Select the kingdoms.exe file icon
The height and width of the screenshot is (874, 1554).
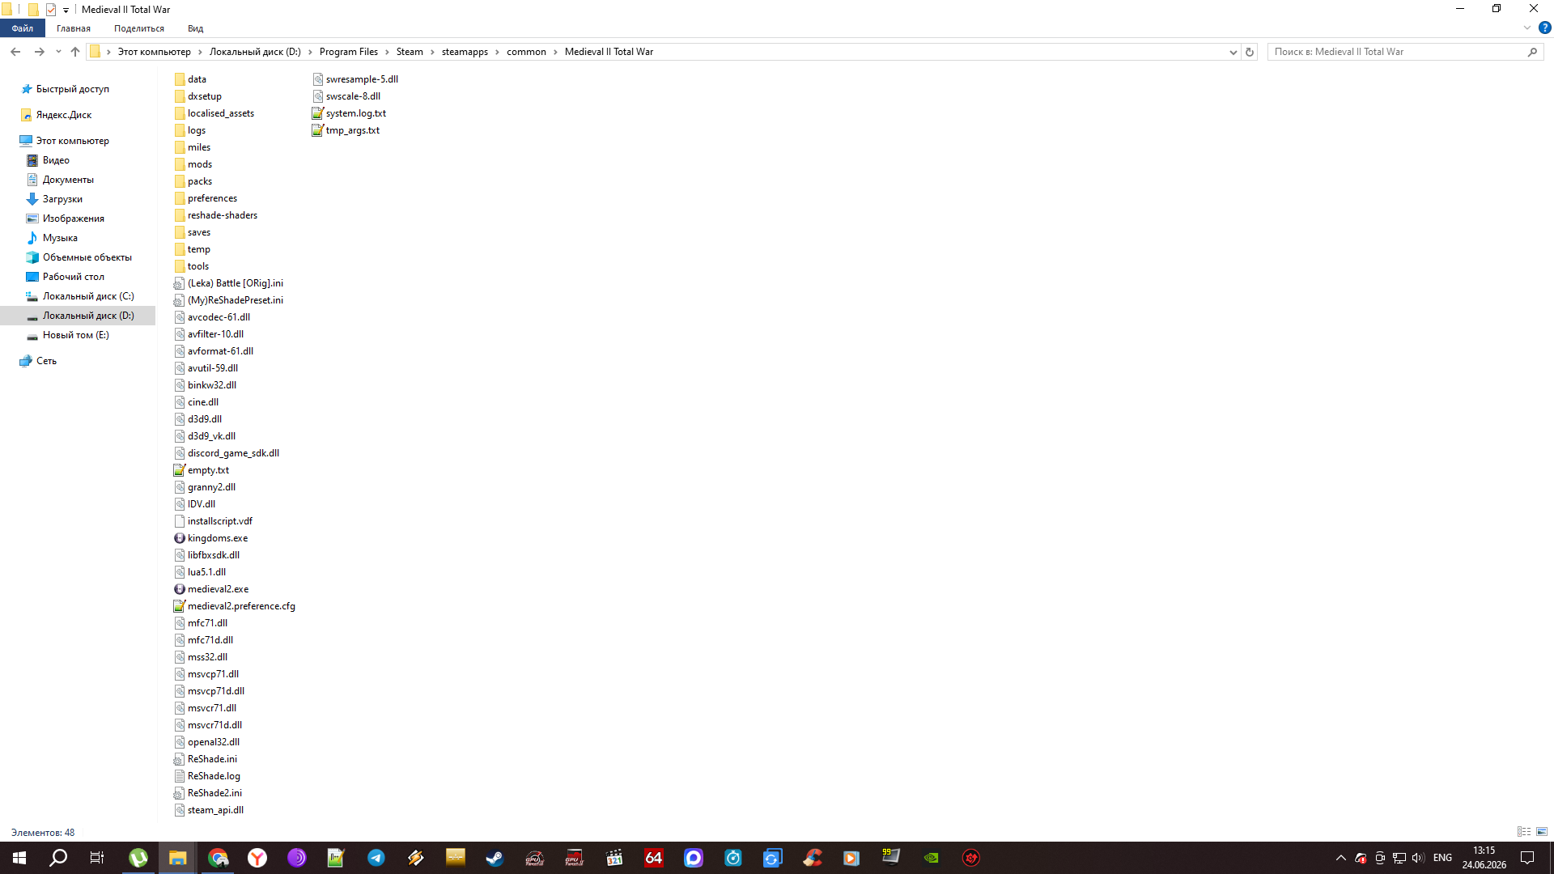[x=180, y=538]
